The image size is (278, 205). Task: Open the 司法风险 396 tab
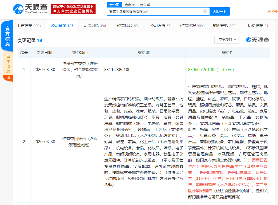pyautogui.click(x=95, y=26)
